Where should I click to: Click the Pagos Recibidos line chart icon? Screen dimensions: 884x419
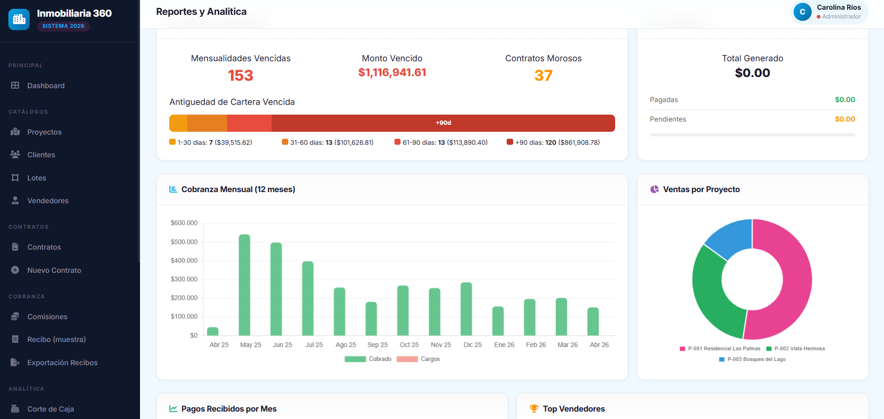[x=173, y=409]
